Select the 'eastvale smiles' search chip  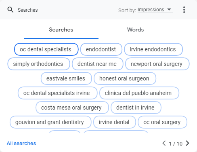click(x=66, y=78)
